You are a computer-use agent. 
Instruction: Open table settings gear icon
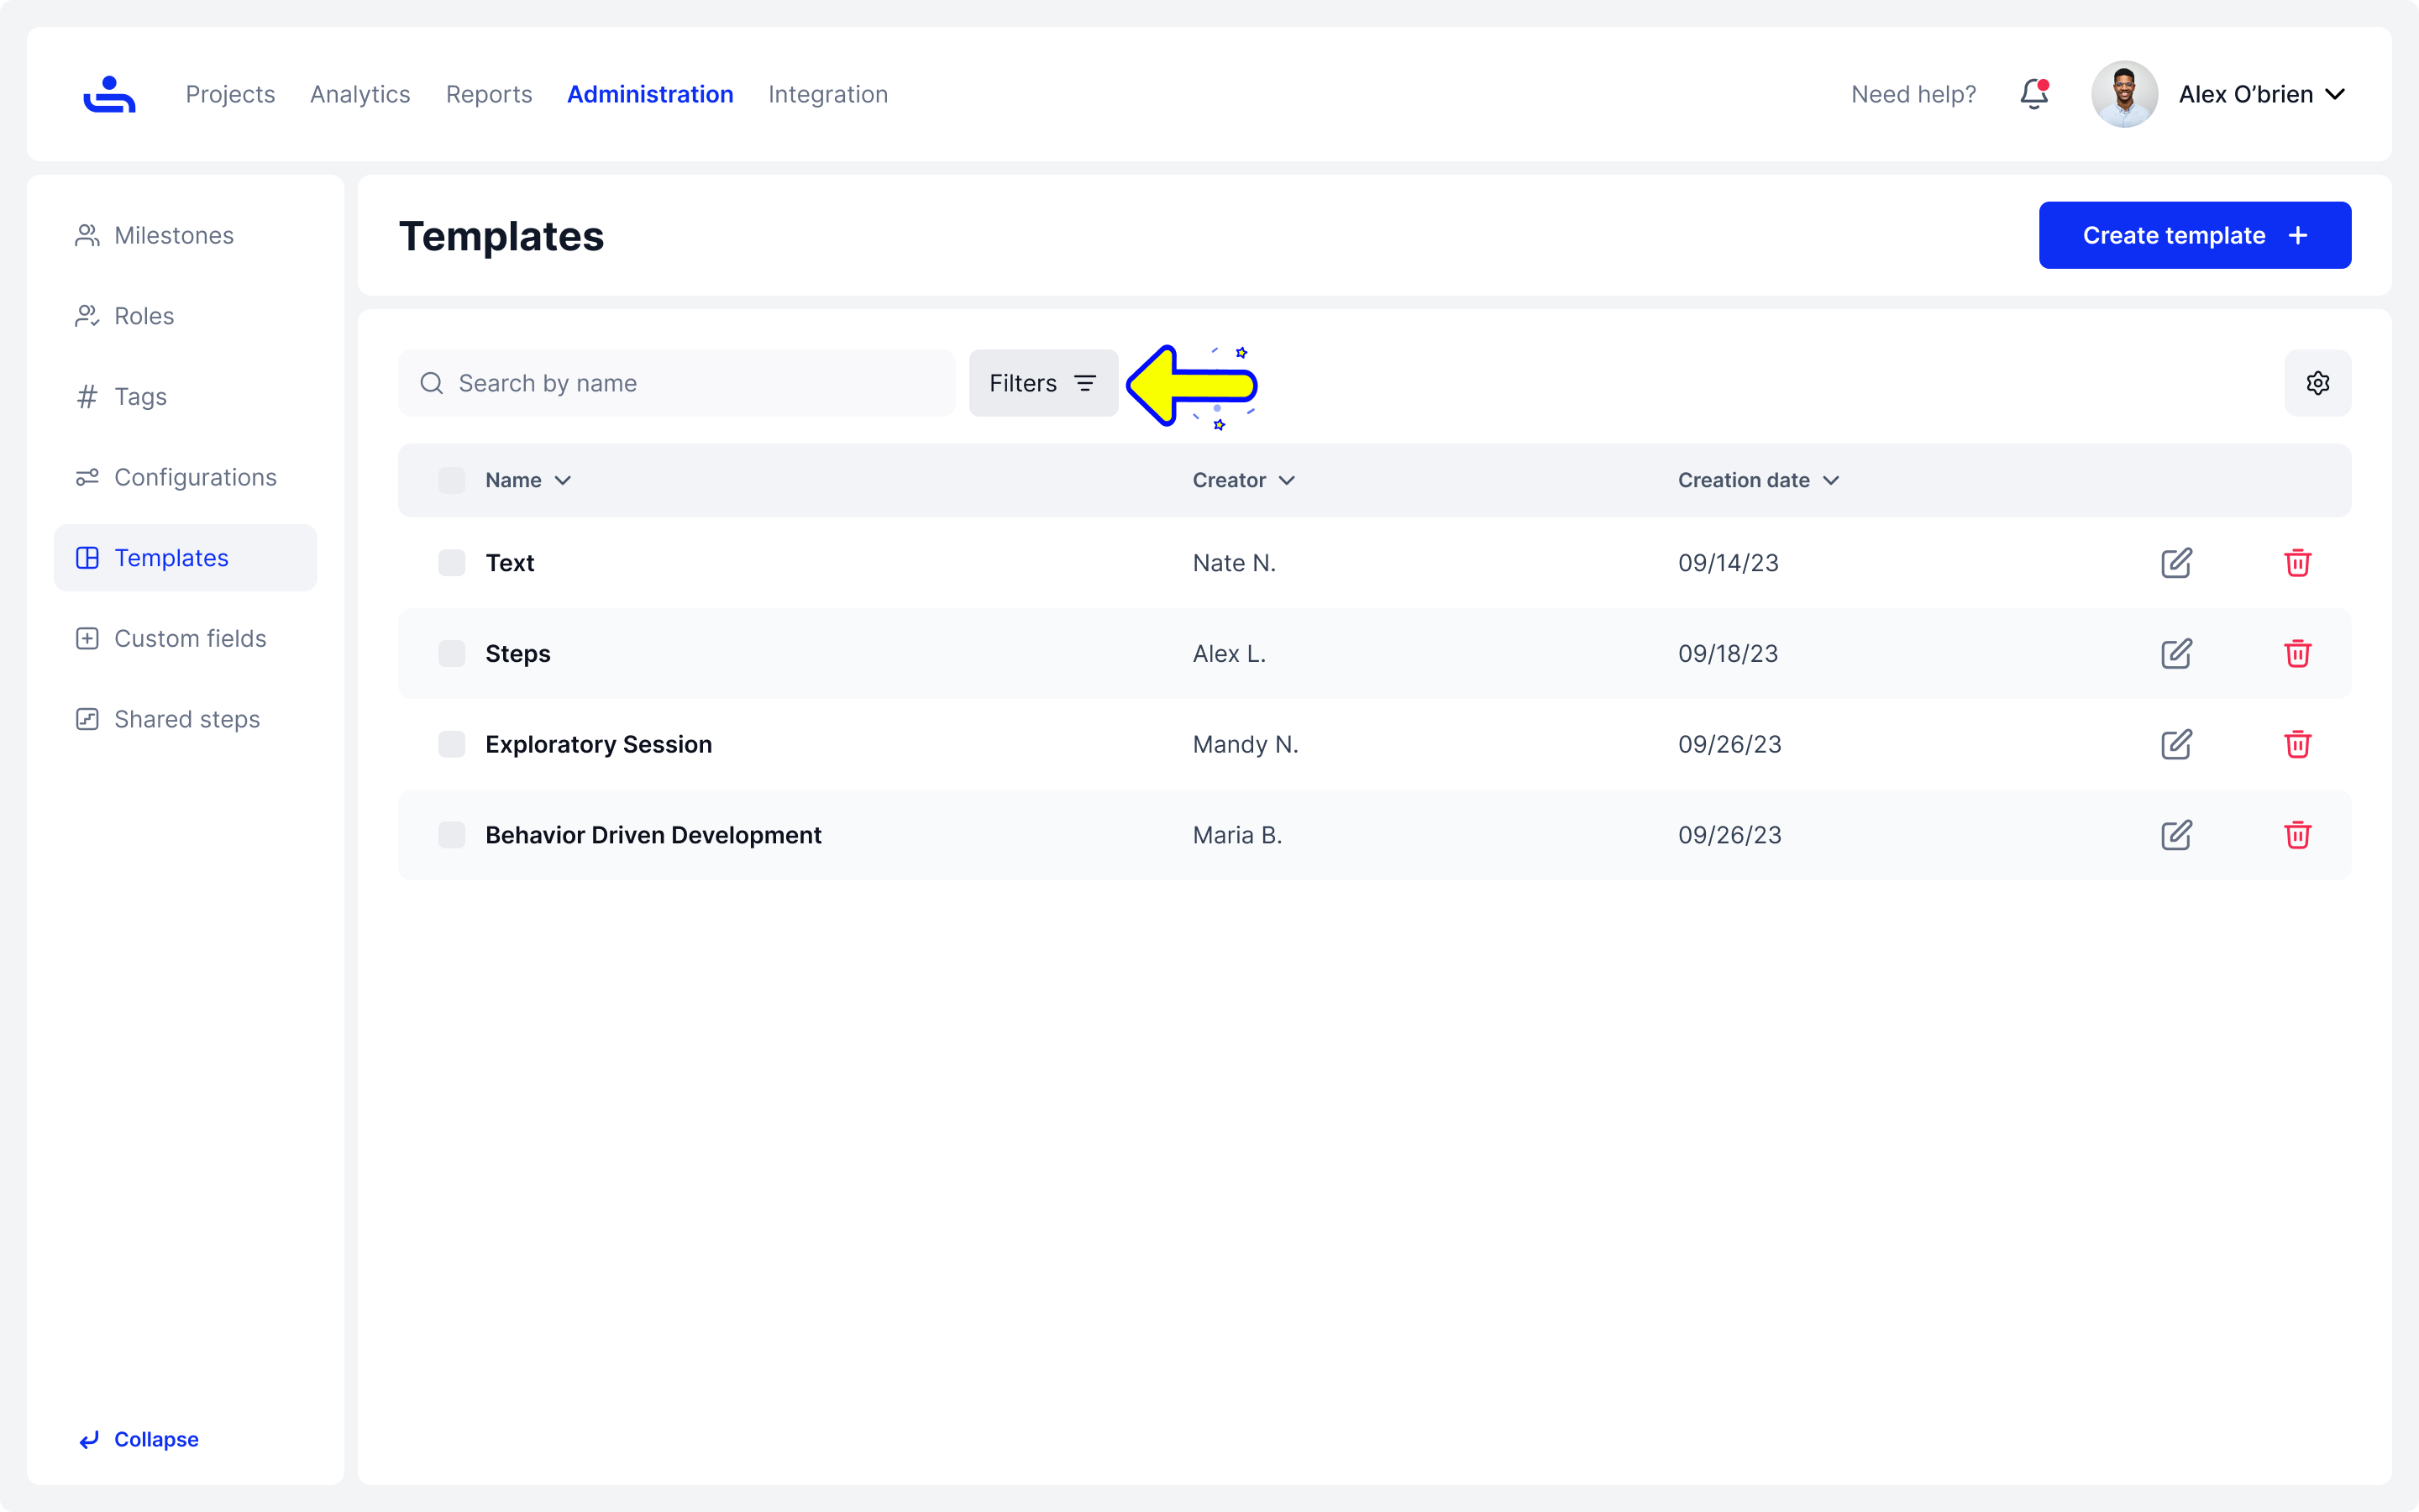pyautogui.click(x=2317, y=383)
